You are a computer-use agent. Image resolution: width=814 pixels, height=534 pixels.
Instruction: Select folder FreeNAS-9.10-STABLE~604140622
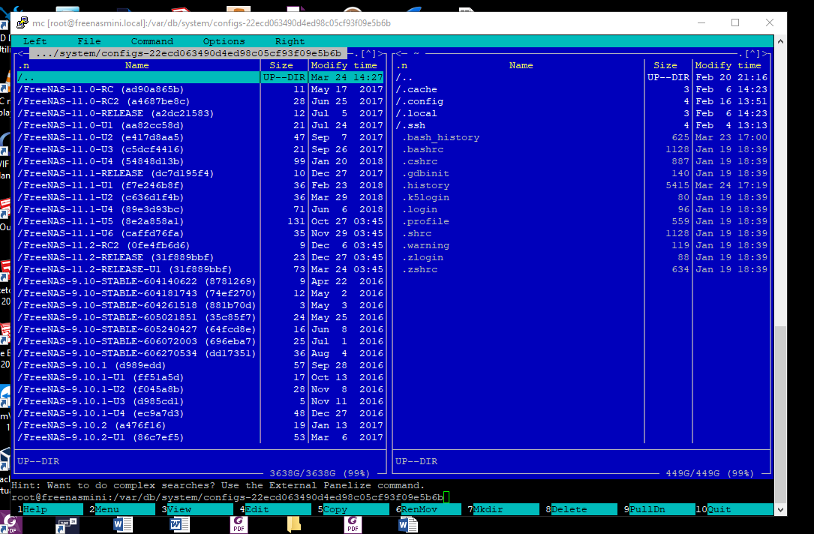click(x=200, y=281)
